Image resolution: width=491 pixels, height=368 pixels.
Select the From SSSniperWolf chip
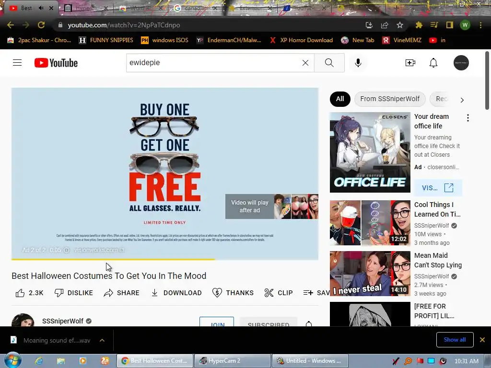click(390, 99)
